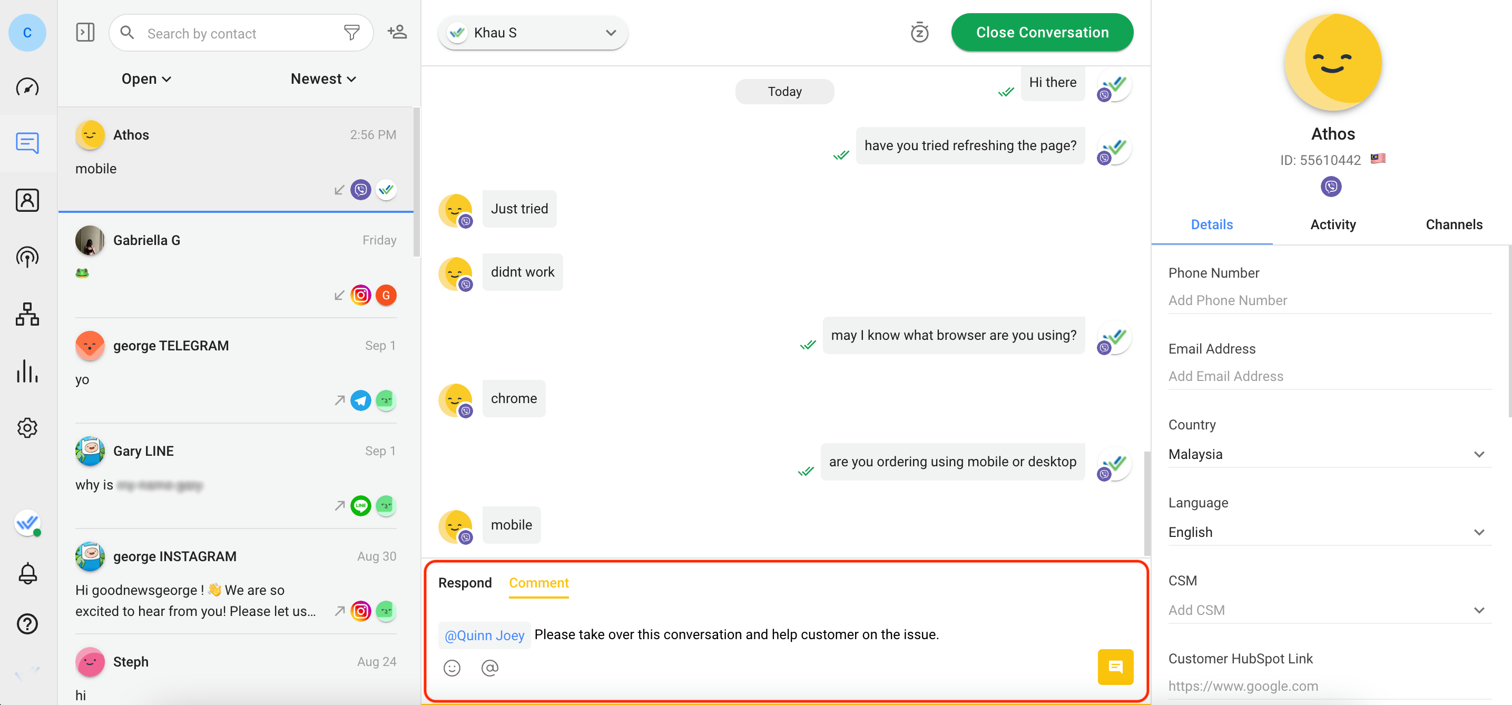Open the Khau S assignee dropdown

coord(533,33)
